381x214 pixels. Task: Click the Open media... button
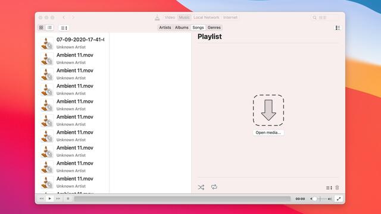(268, 133)
